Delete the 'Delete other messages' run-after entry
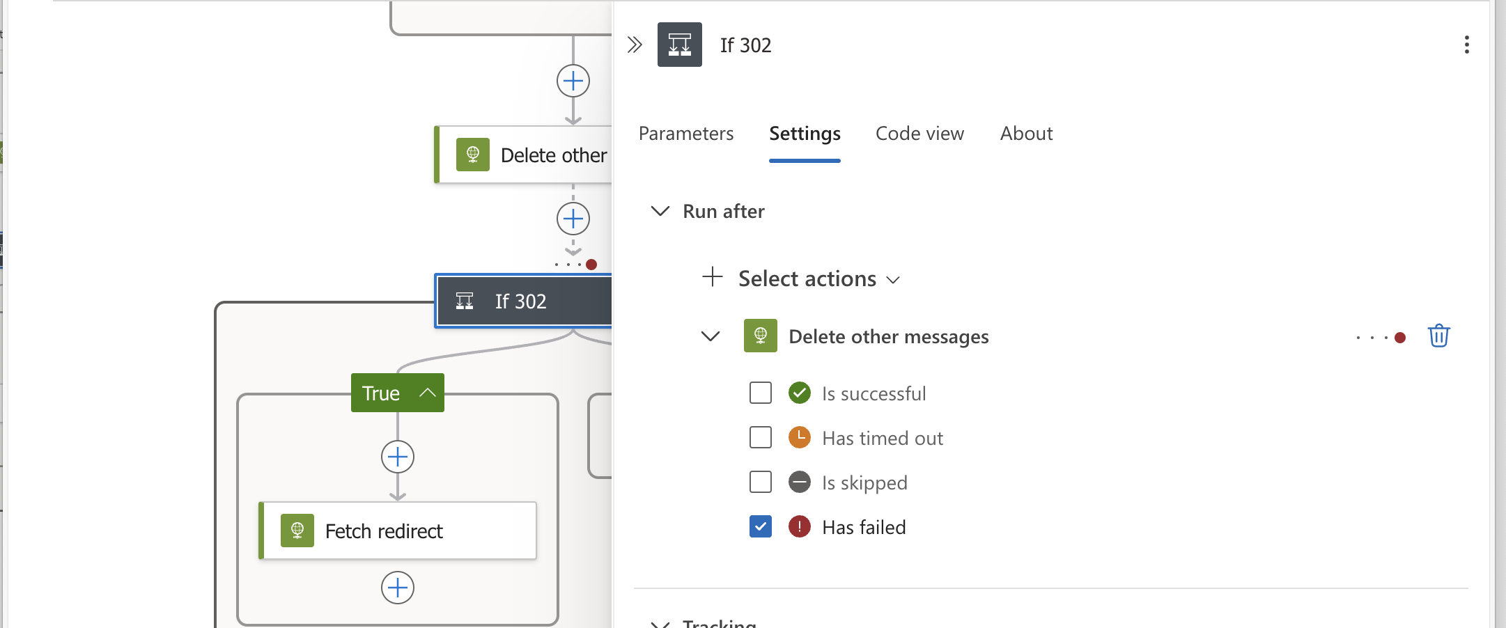Viewport: 1506px width, 628px height. tap(1438, 336)
